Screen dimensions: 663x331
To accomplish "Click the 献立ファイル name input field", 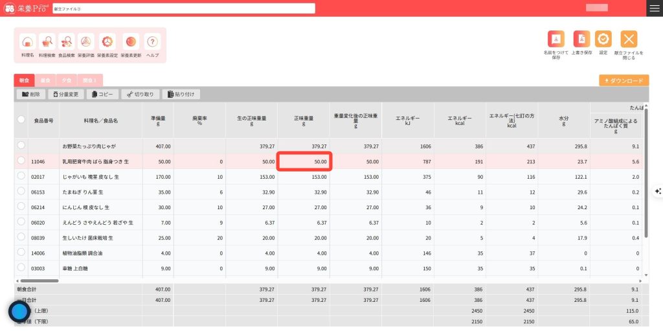I will pyautogui.click(x=183, y=8).
